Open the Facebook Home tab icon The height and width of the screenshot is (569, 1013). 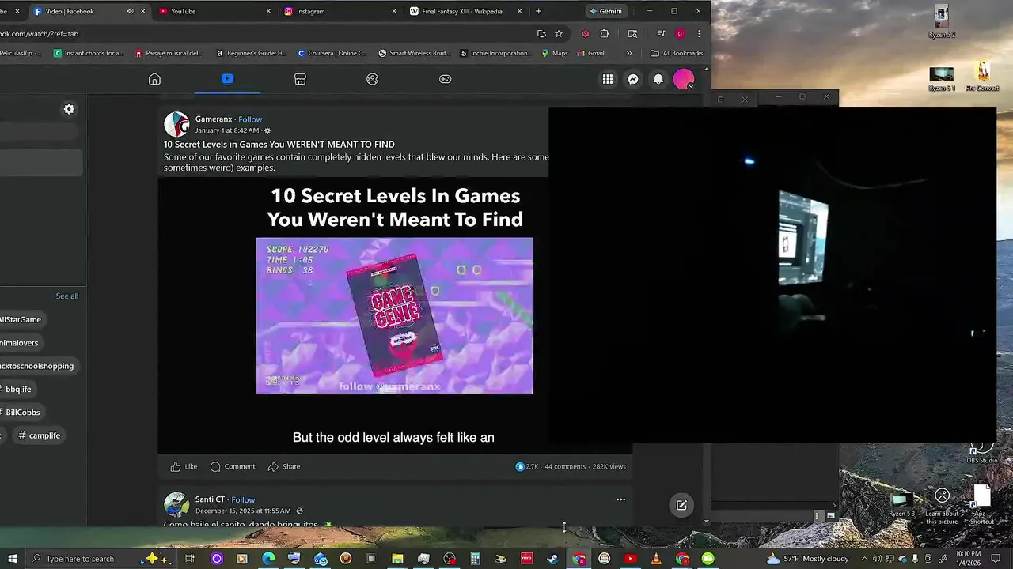pyautogui.click(x=154, y=79)
